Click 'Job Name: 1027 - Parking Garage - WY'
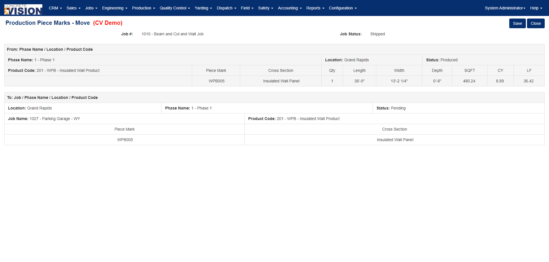This screenshot has height=262, width=549. 44,119
